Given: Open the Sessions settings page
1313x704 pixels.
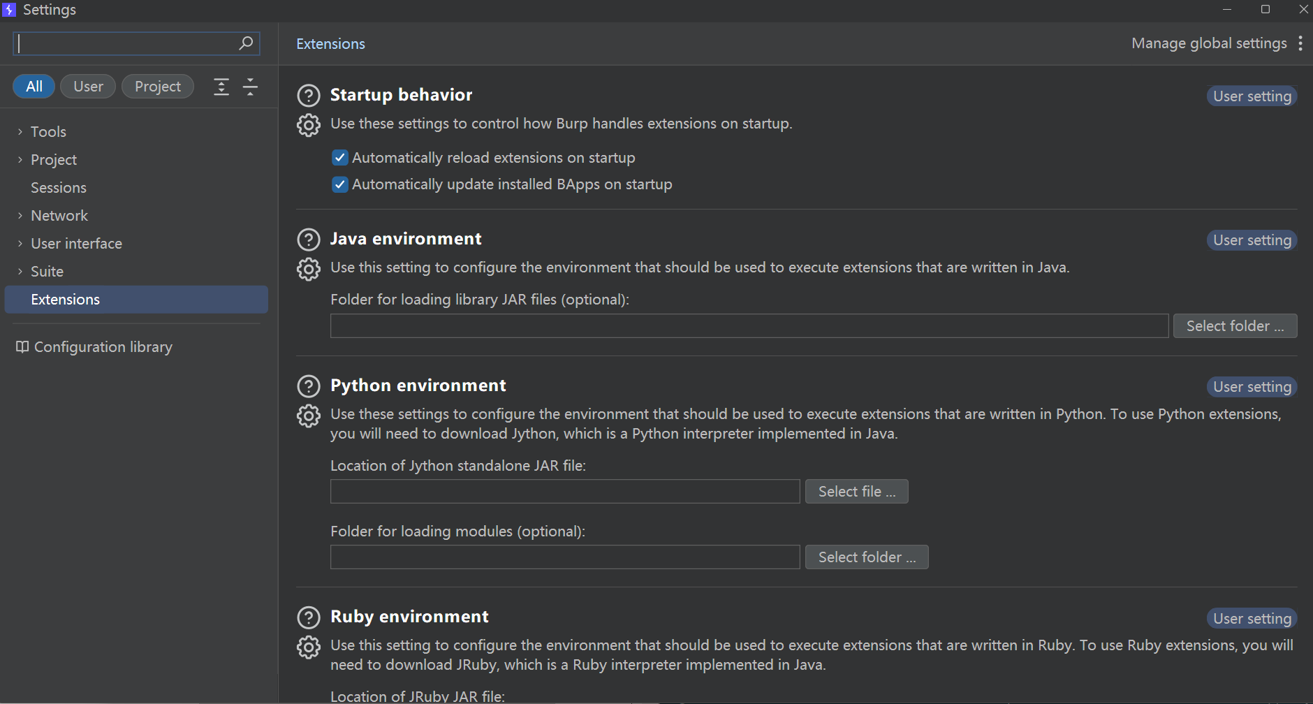Looking at the screenshot, I should pos(59,188).
